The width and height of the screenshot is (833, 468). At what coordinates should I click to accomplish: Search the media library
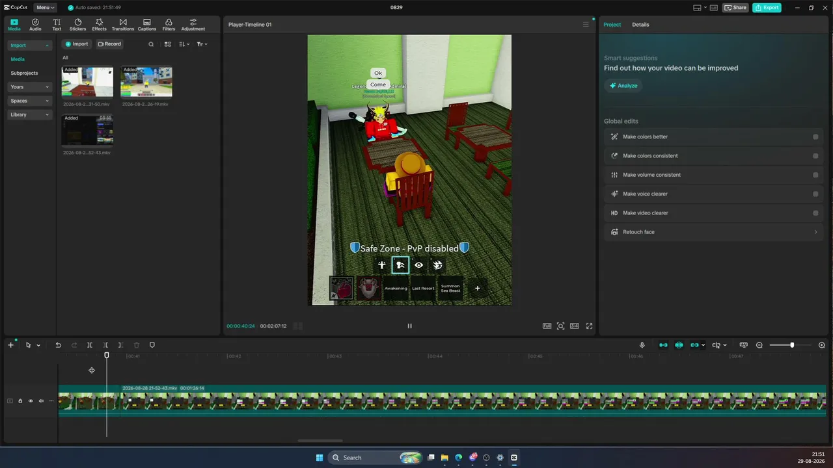tap(151, 44)
